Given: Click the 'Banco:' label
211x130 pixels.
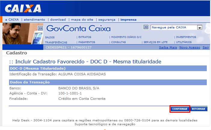Looking at the screenshot, I should pyautogui.click(x=15, y=88).
